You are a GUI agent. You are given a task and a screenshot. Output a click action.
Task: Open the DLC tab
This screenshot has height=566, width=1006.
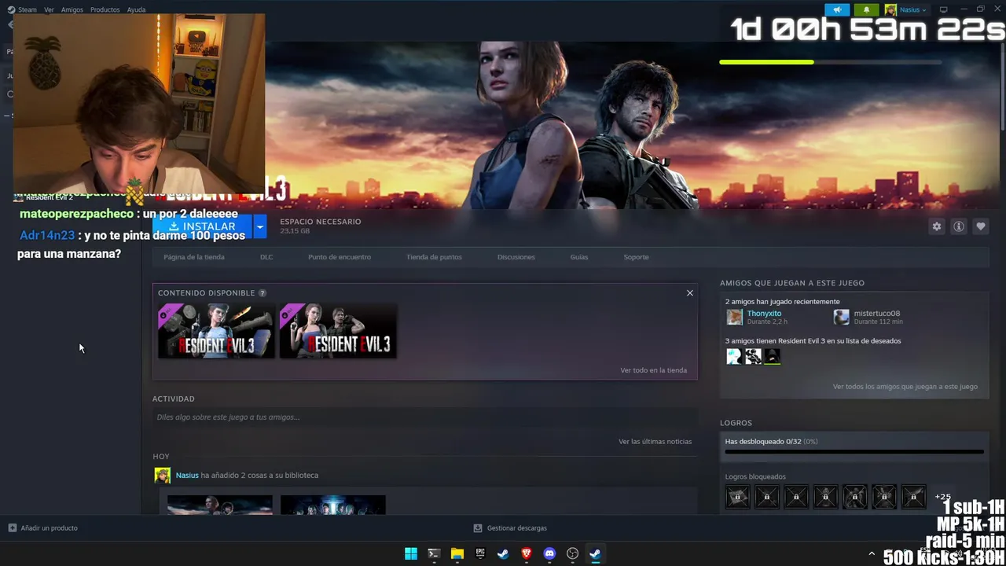coord(266,257)
